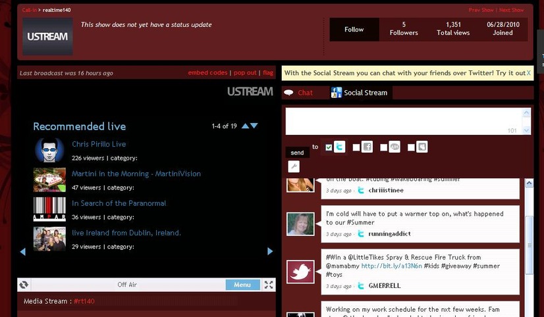Click the Ustream channel logo thumbnail
This screenshot has height=317, width=544.
[47, 36]
